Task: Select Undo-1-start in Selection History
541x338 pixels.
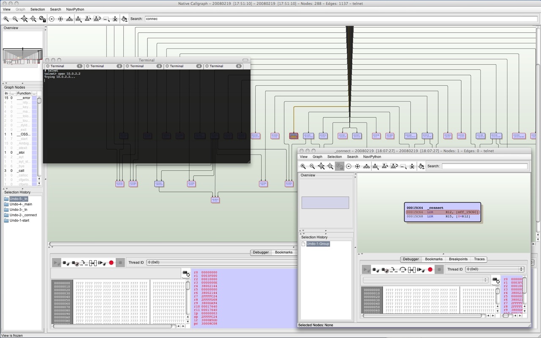Action: [x=19, y=221]
